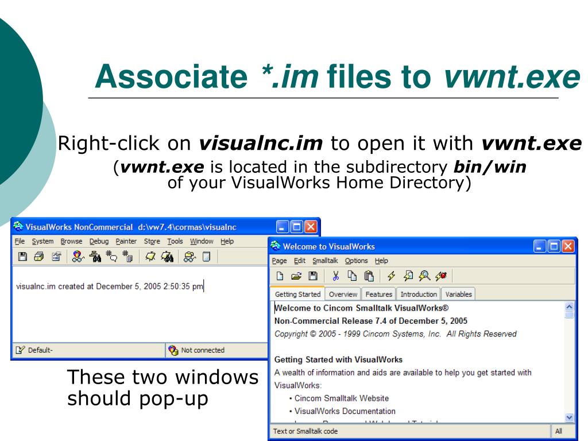Open the canvas easel painter icon

tap(150, 257)
